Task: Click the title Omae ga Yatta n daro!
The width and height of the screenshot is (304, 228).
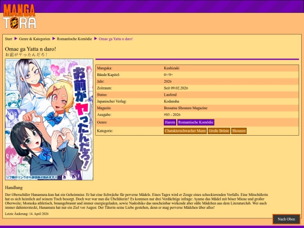Action: click(30, 49)
